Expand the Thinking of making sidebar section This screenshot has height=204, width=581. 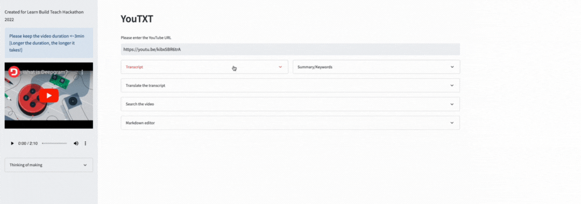click(48, 165)
